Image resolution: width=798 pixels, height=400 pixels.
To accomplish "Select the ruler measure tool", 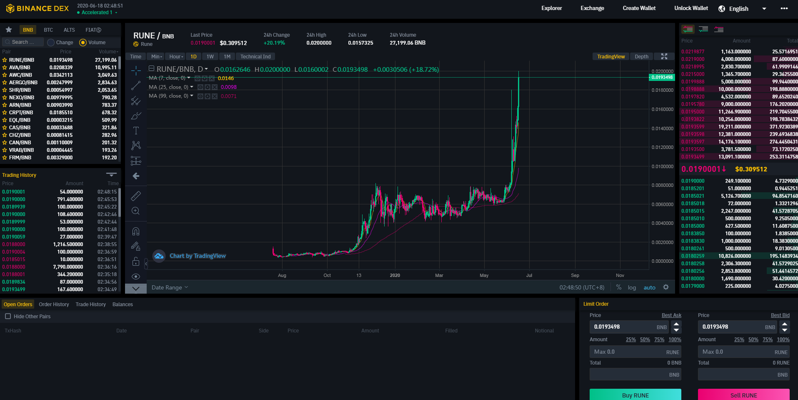I will pos(136,196).
